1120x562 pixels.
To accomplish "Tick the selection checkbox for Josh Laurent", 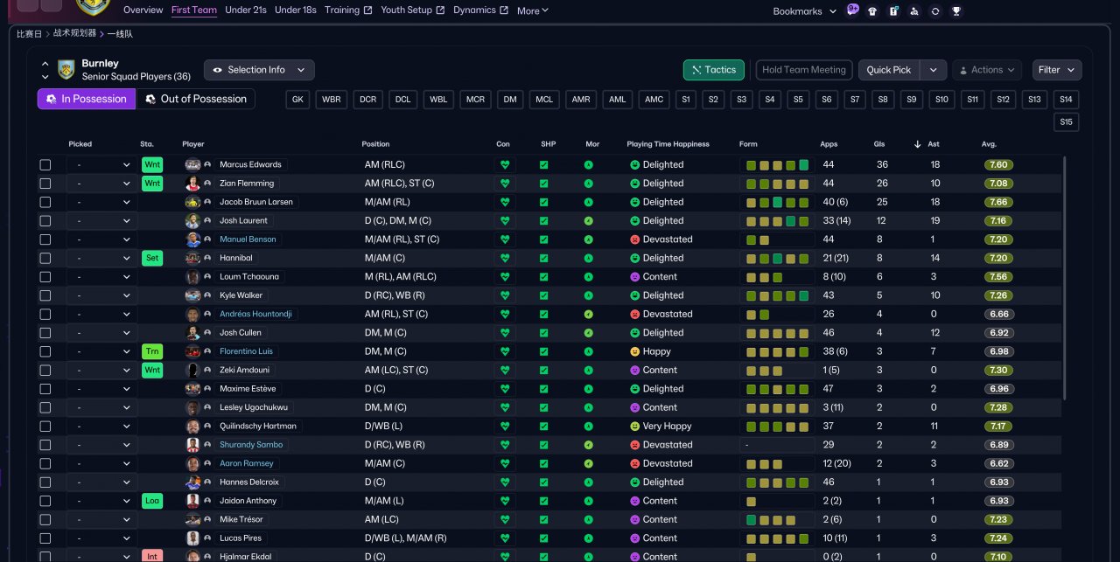I will 45,220.
